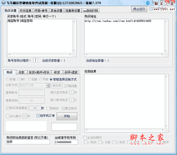Select the 包邮 radio button
This screenshot has height=155, width=177.
tap(29, 80)
